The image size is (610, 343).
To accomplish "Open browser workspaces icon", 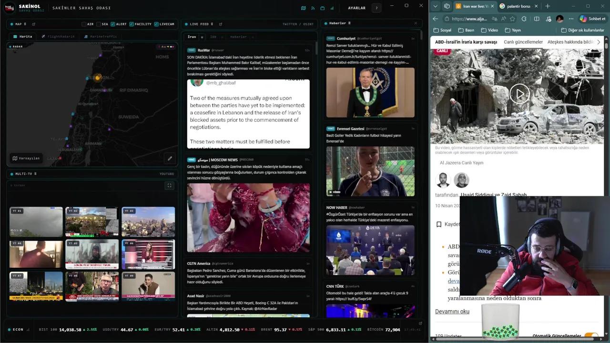I will (447, 6).
